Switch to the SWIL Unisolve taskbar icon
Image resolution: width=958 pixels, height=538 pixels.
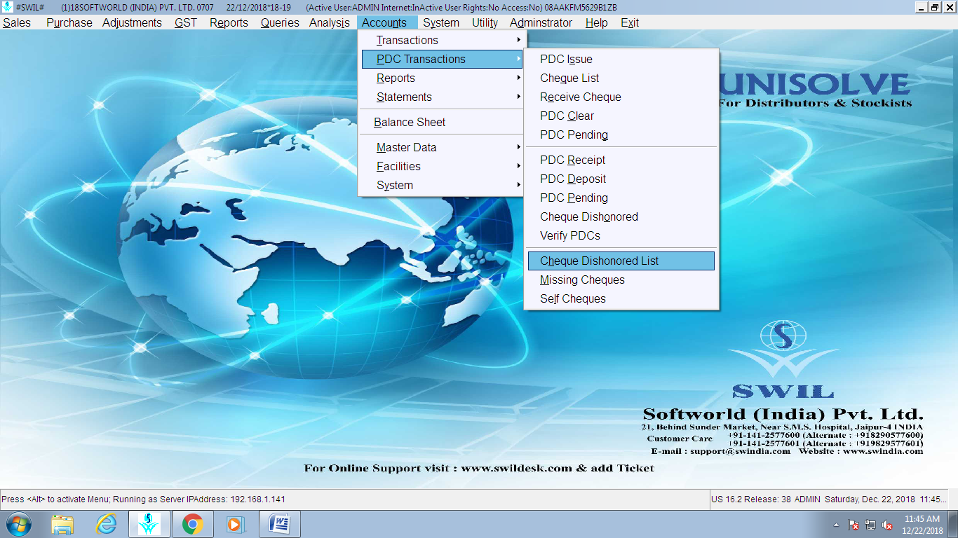(149, 524)
